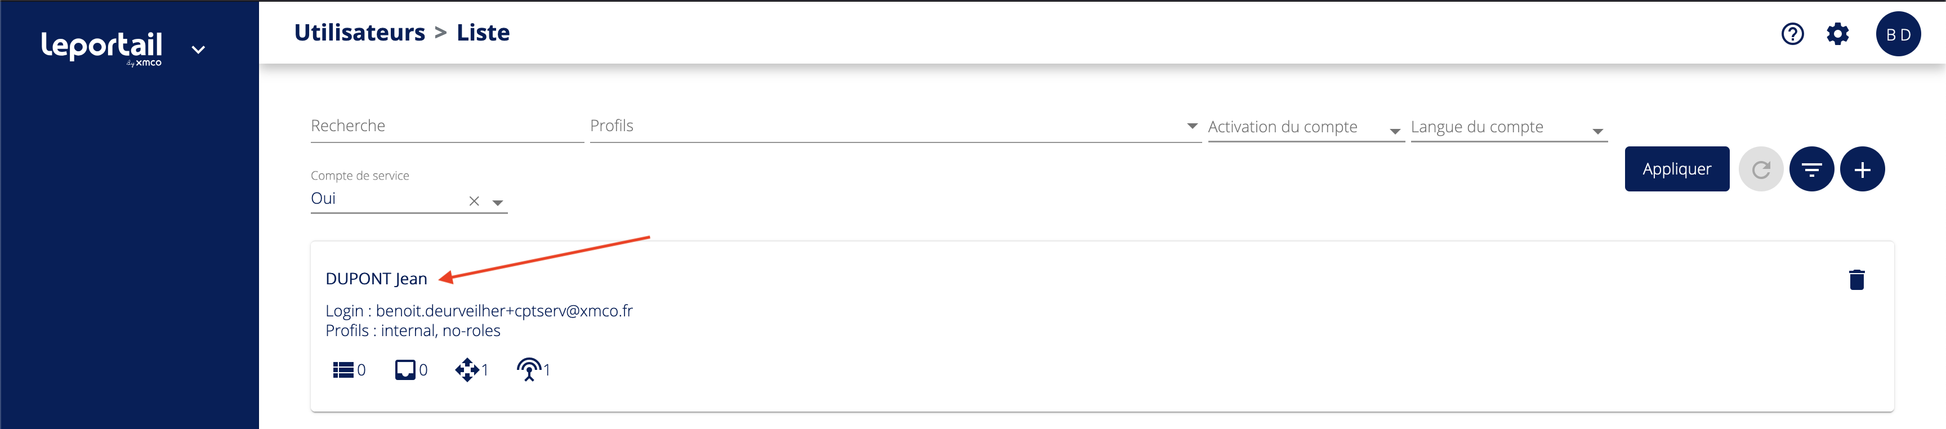
Task: Open settings via the gear icon
Action: (x=1837, y=34)
